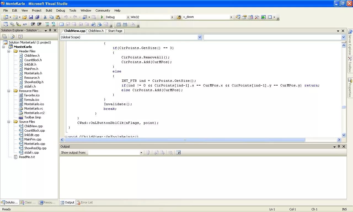Click the Undo arrow icon

[66, 17]
